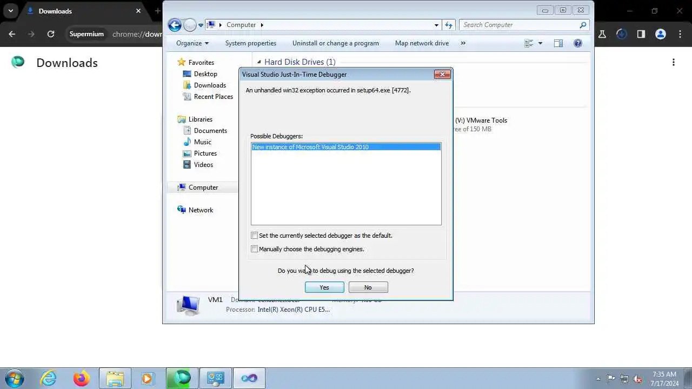Image resolution: width=692 pixels, height=389 pixels.
Task: Expand the Explorer address bar history dropdown
Action: coord(436,25)
